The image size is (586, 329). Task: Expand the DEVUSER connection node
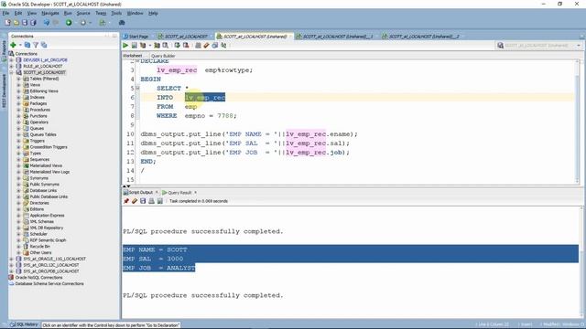pos(12,60)
